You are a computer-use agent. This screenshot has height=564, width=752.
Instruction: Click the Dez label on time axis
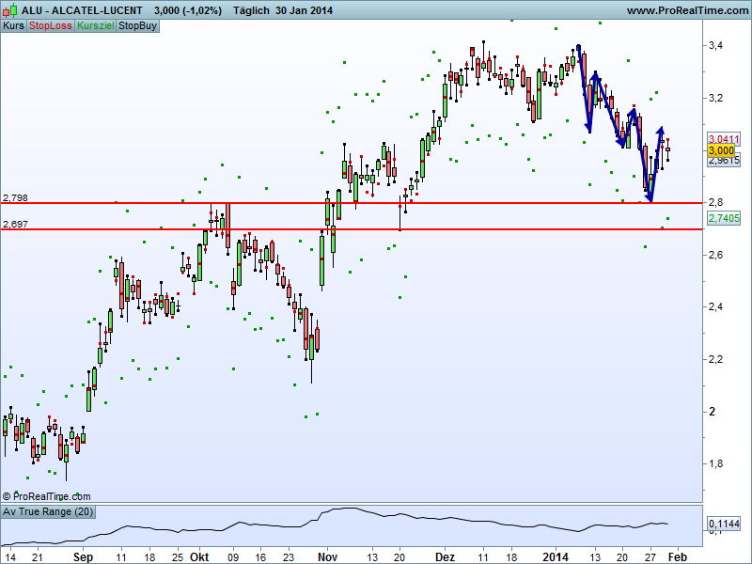pos(445,557)
